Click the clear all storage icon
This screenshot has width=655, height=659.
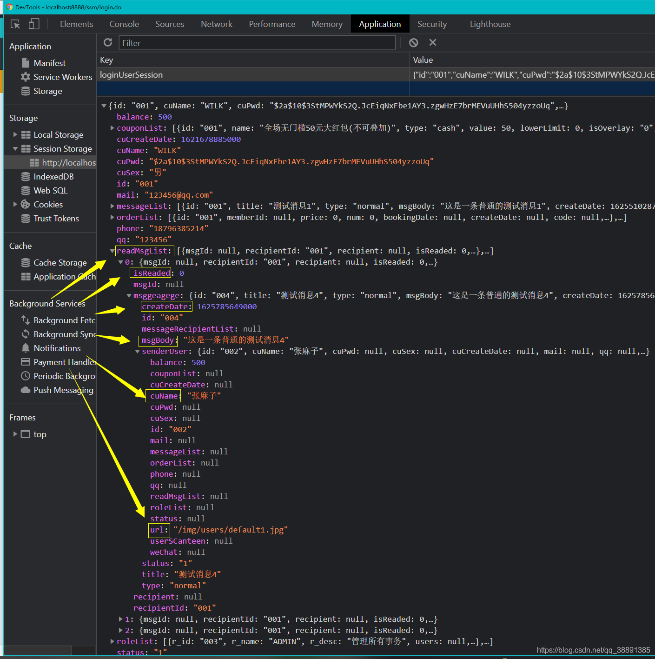413,43
